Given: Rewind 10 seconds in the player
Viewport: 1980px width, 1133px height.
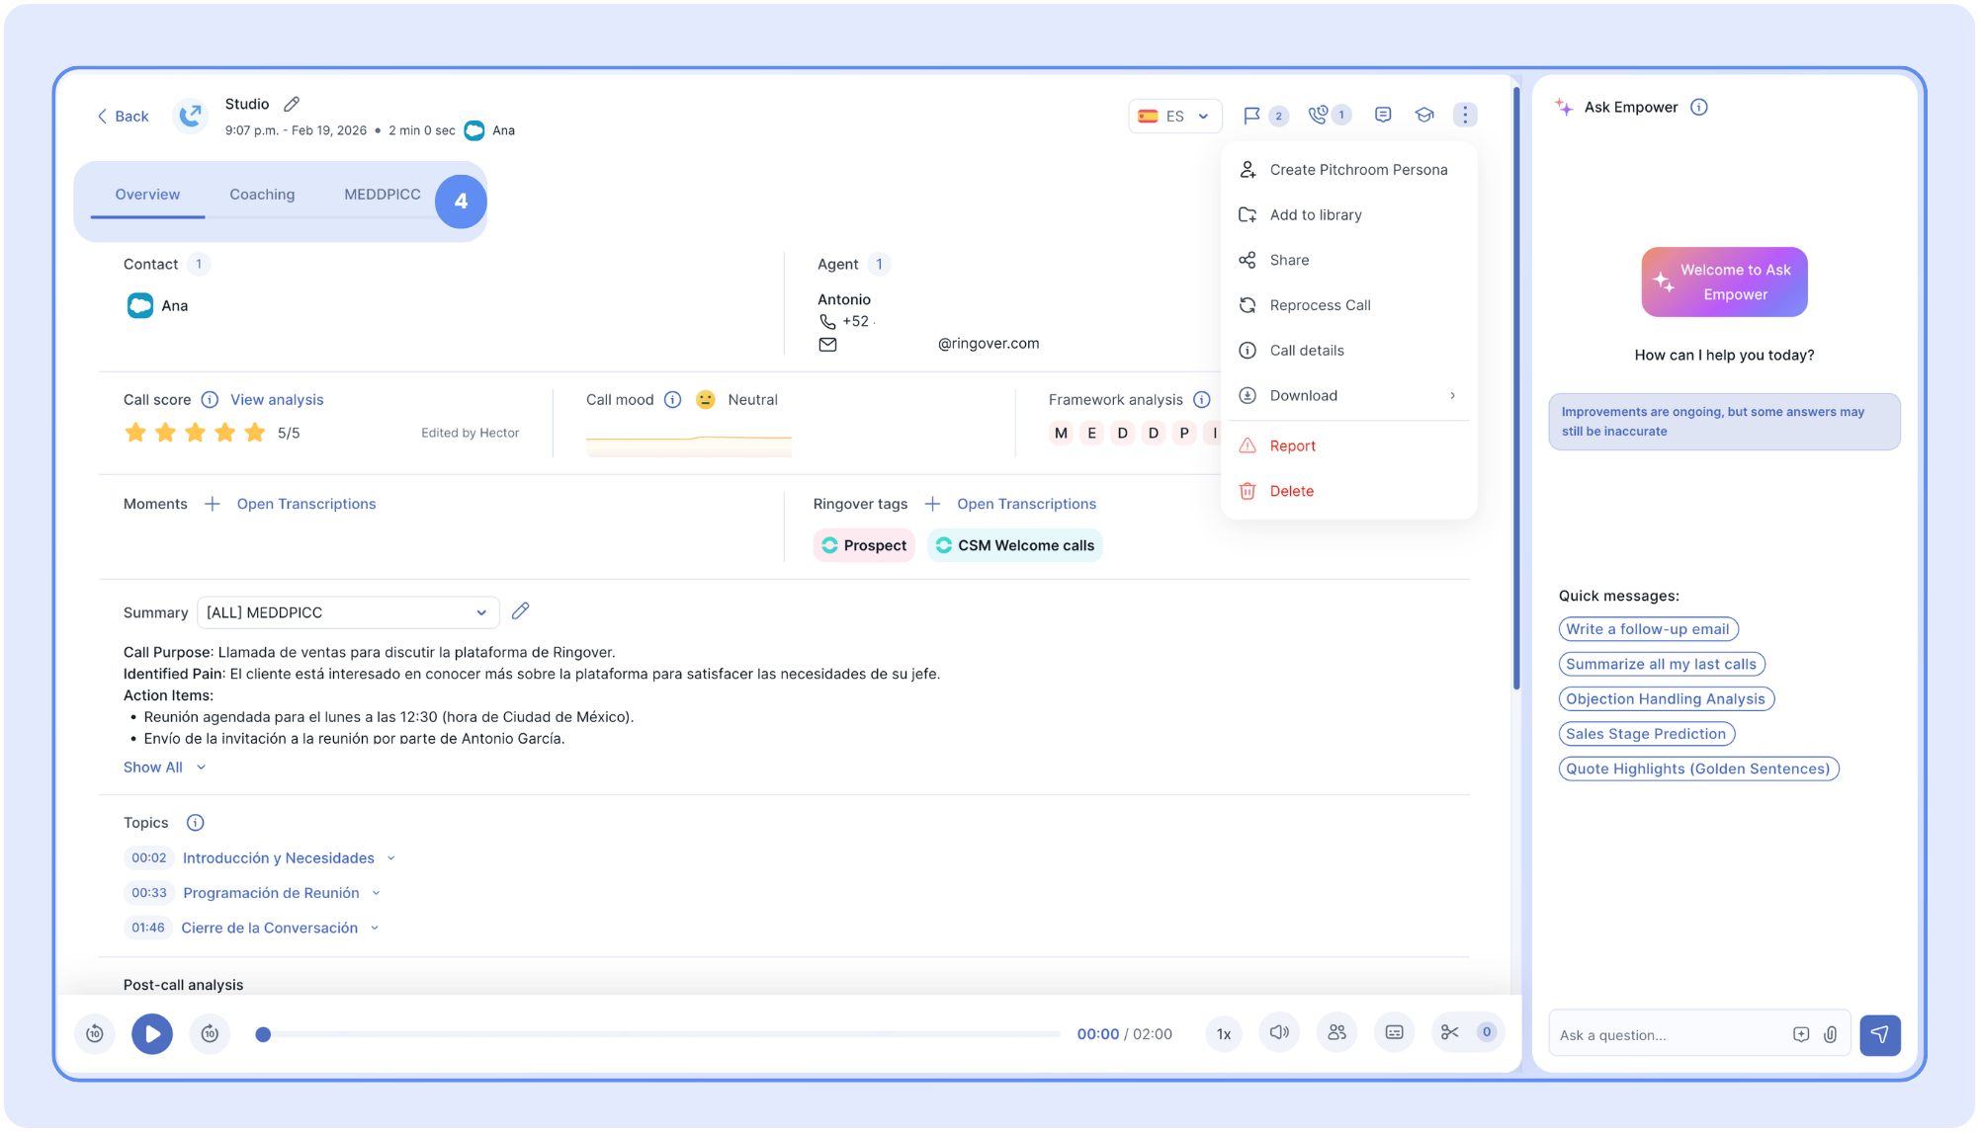Looking at the screenshot, I should tap(95, 1033).
